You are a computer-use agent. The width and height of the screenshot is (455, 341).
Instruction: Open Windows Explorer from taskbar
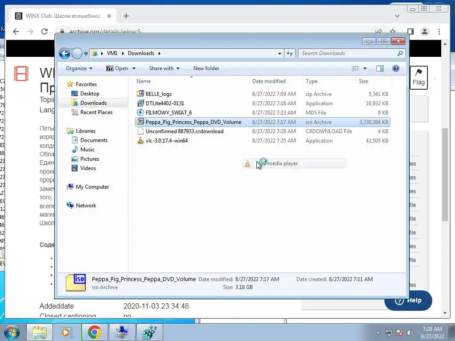40,332
